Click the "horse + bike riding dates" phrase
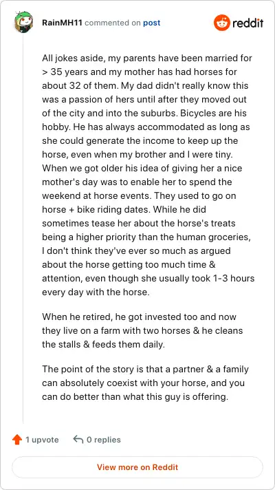Screen dimensions: 275x490 [96, 209]
